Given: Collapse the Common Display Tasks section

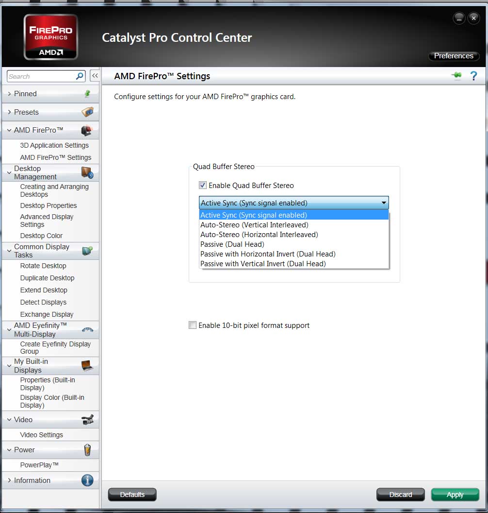Looking at the screenshot, I should pyautogui.click(x=9, y=251).
